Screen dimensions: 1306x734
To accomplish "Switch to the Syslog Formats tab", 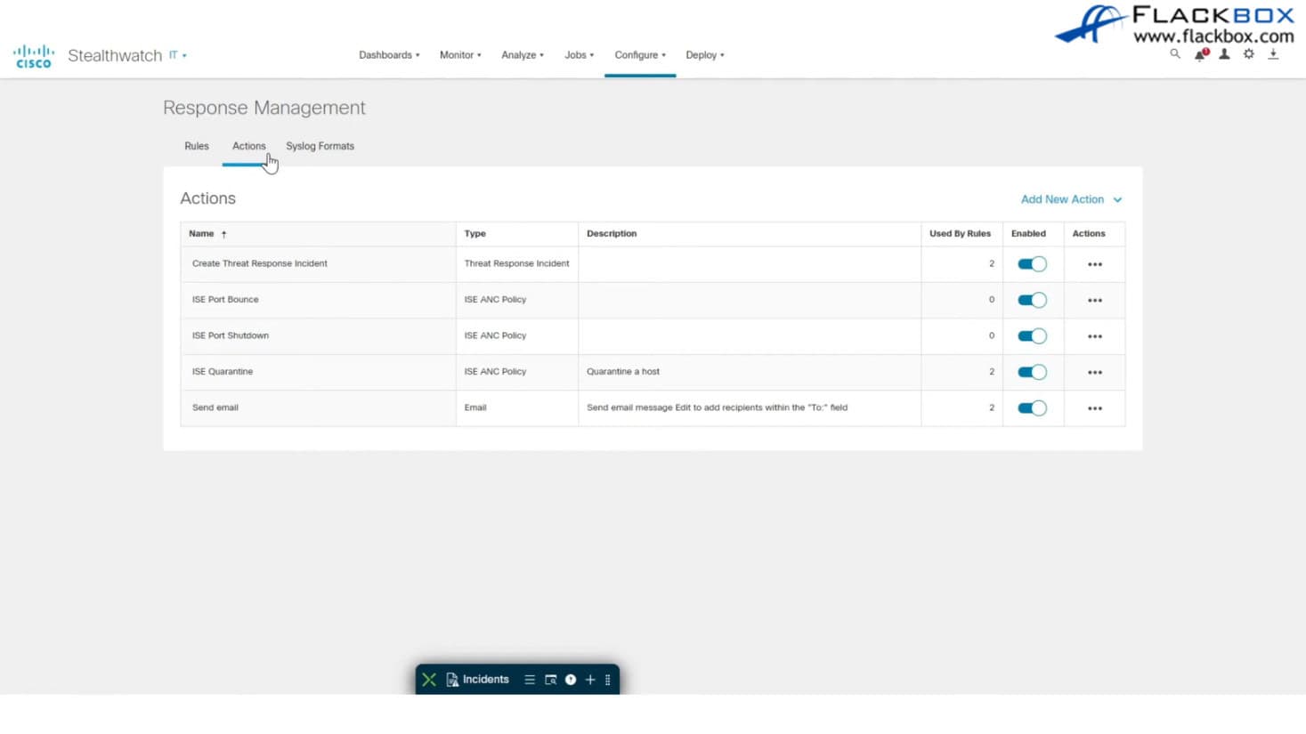I will click(320, 146).
